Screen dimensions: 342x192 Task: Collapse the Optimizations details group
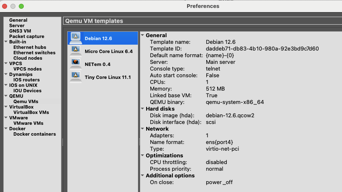click(x=142, y=155)
